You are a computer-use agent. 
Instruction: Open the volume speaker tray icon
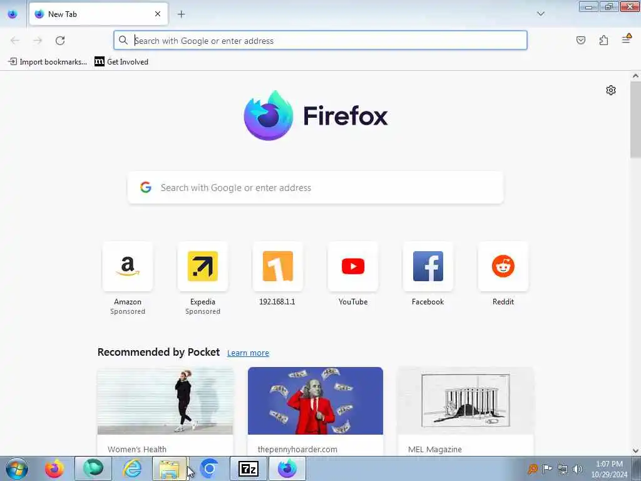[x=578, y=468]
